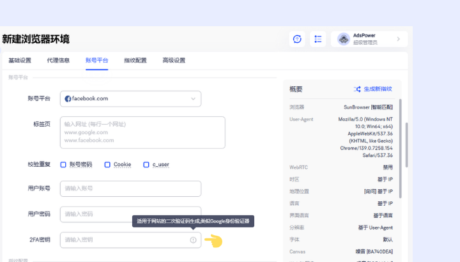Viewport: 460px width, 262px height.
Task: Click the update/upload circular arrow icon
Action: pyautogui.click(x=297, y=39)
